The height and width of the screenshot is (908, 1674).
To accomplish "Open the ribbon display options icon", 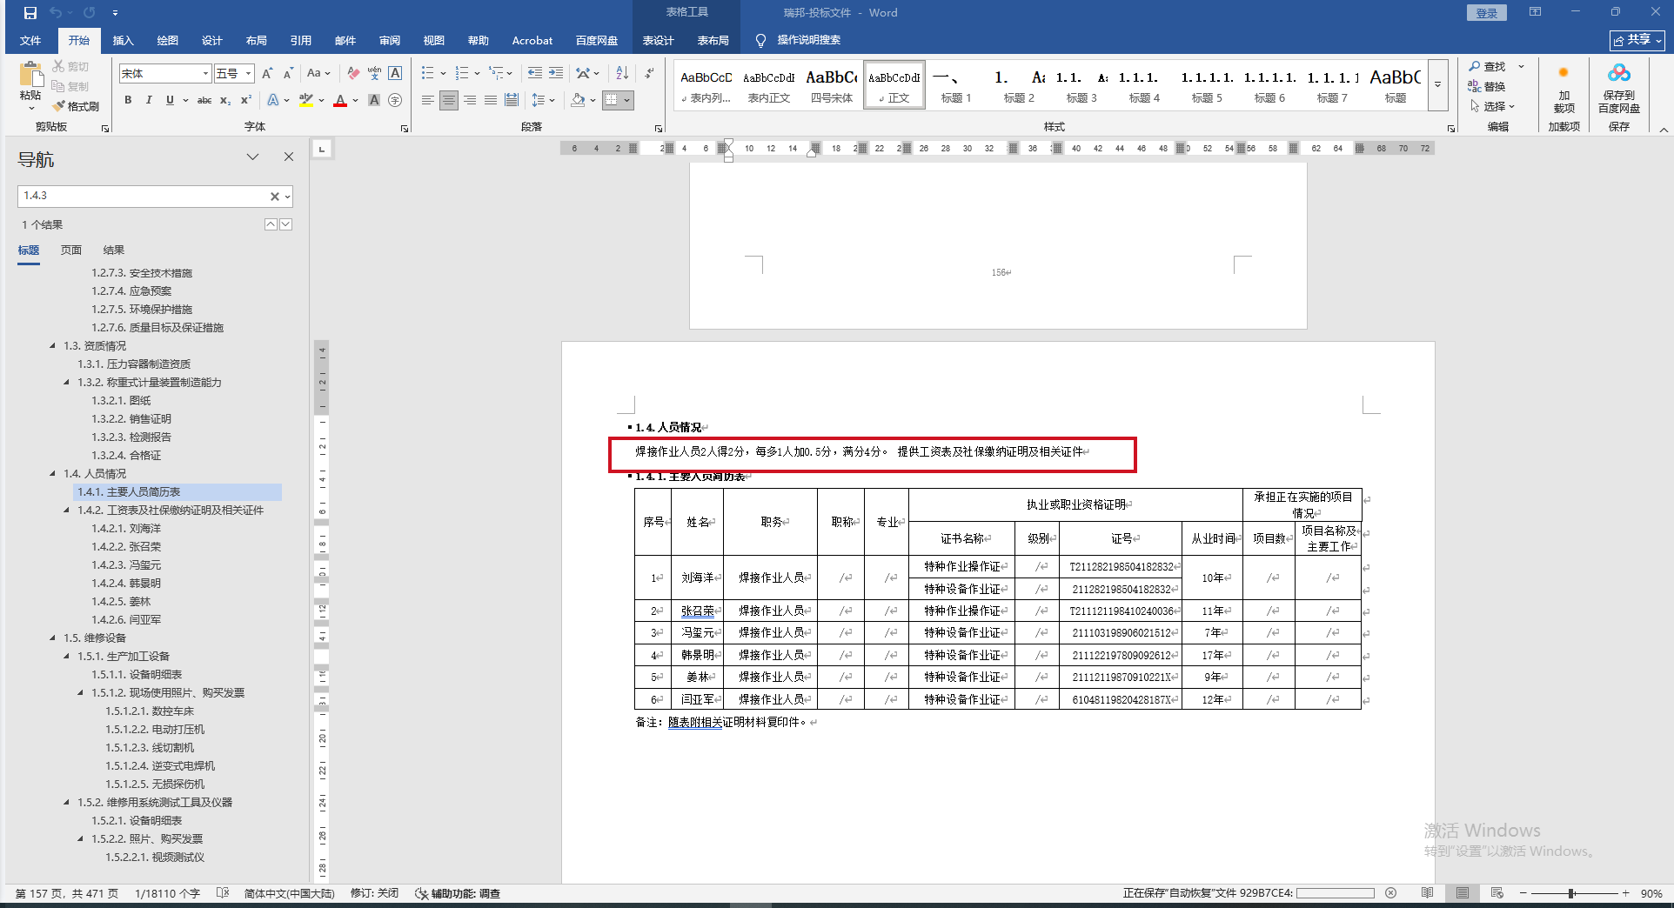I will (1535, 12).
